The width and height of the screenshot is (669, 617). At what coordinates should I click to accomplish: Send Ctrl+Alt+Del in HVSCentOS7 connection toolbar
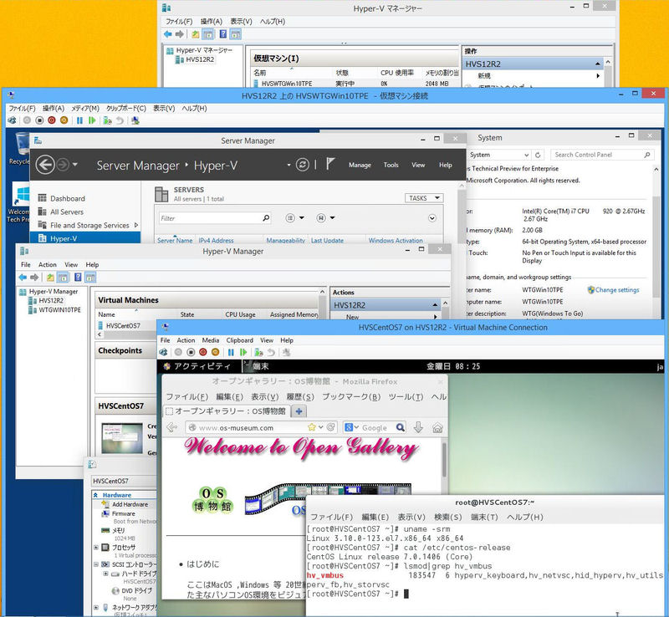(x=163, y=352)
